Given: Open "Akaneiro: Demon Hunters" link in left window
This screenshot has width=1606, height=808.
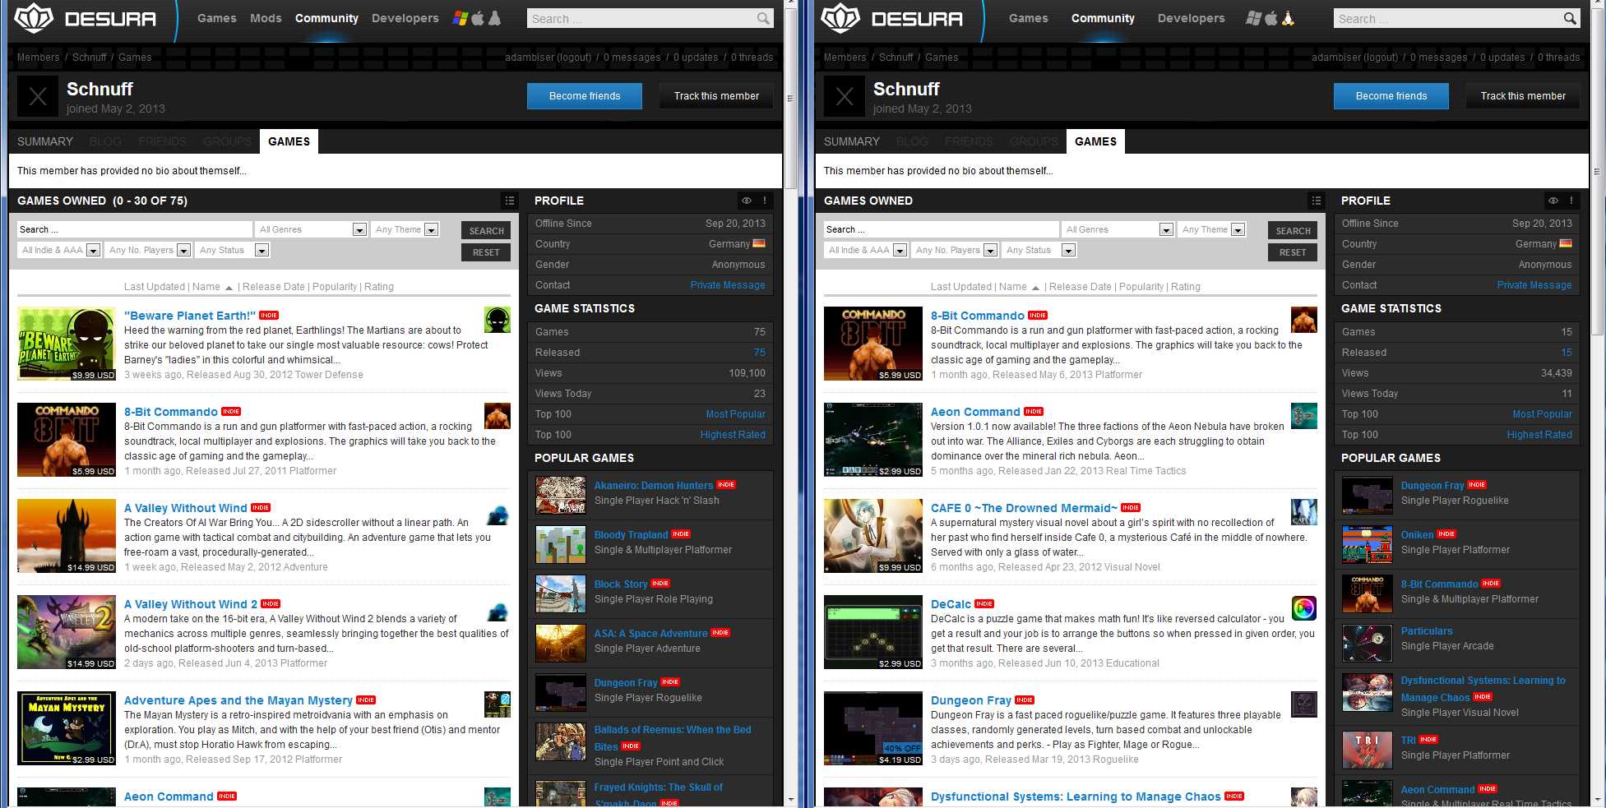Looking at the screenshot, I should (654, 486).
